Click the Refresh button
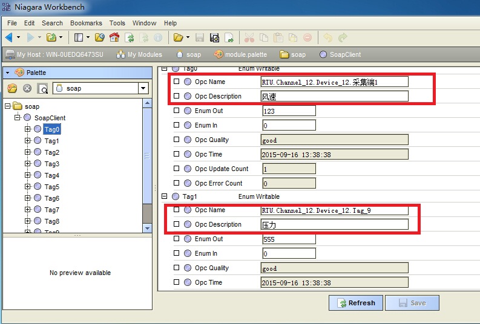The width and height of the screenshot is (480, 324). [356, 303]
